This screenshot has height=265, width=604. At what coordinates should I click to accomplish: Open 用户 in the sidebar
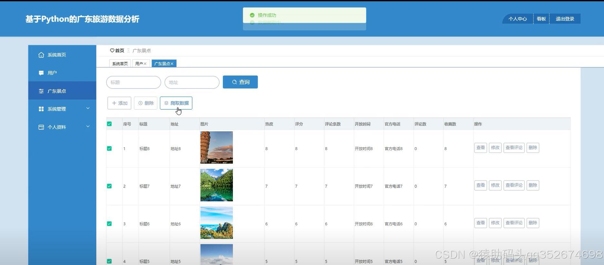point(62,73)
